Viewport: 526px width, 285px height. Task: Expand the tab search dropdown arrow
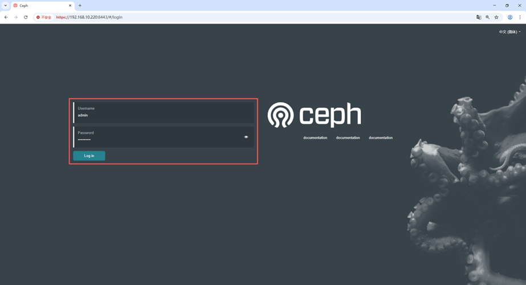pyautogui.click(x=5, y=5)
